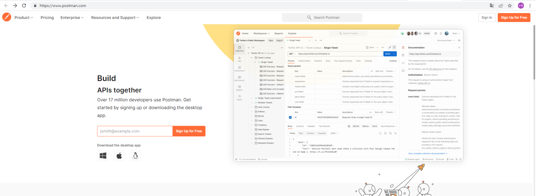
Task: Download the macOS desktop app via Apple icon
Action: [x=119, y=156]
